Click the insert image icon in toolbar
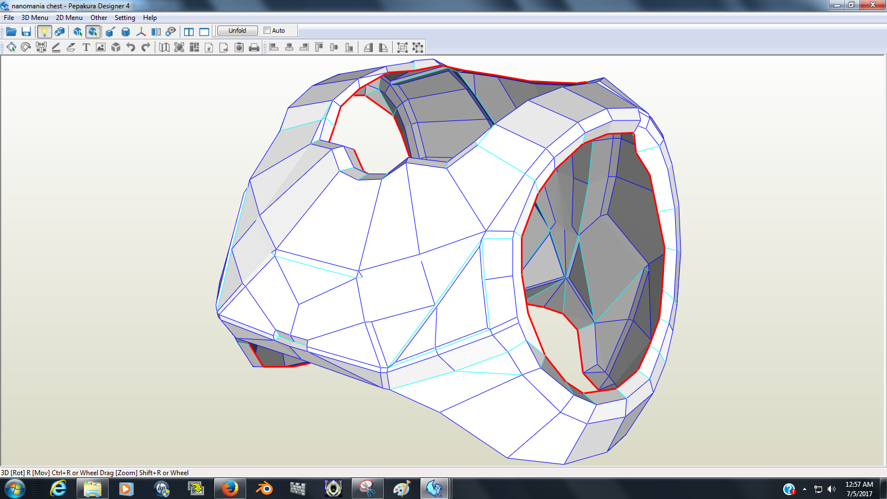 tap(100, 47)
